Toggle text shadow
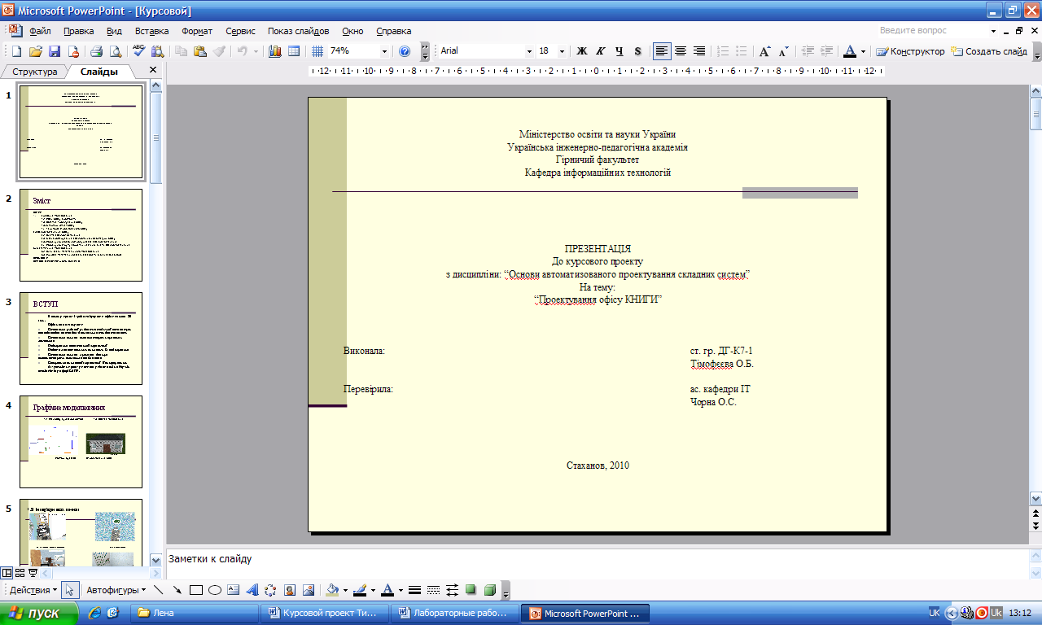 tap(637, 51)
